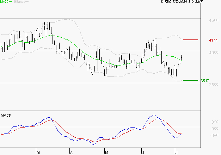Click the last J month marker
221x155 pixels.
pyautogui.click(x=176, y=153)
